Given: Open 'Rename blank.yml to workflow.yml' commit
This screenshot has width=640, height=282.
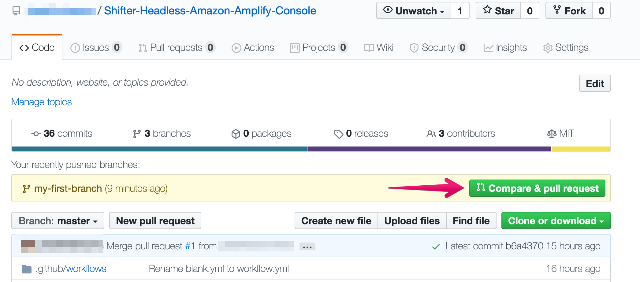Looking at the screenshot, I should 219,269.
